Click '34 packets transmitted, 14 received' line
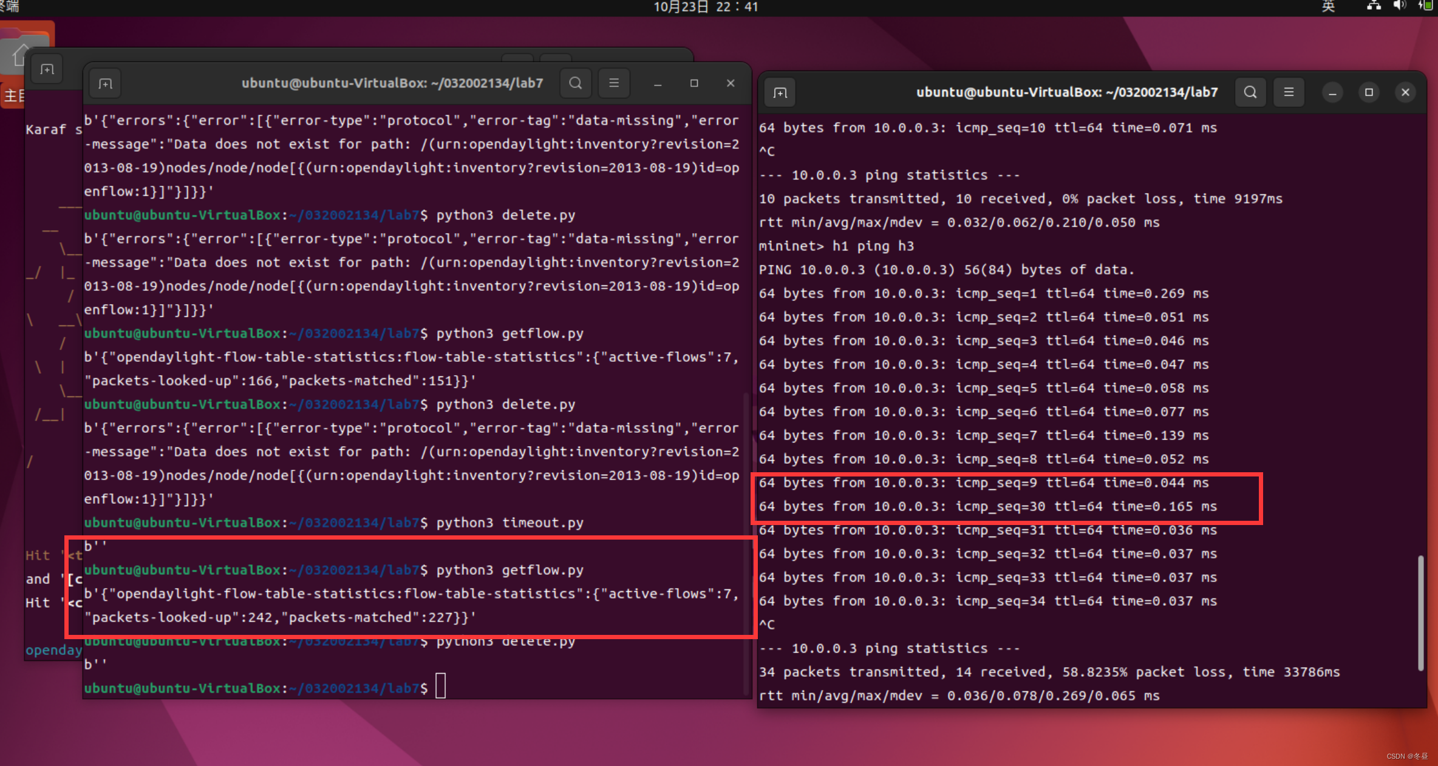This screenshot has width=1438, height=766. click(x=1049, y=672)
